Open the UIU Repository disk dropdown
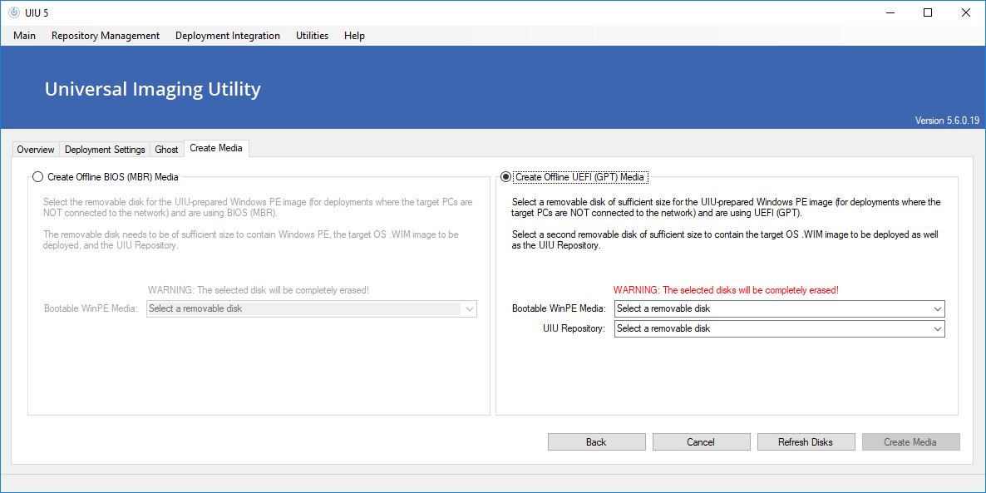The width and height of the screenshot is (986, 493). point(780,328)
